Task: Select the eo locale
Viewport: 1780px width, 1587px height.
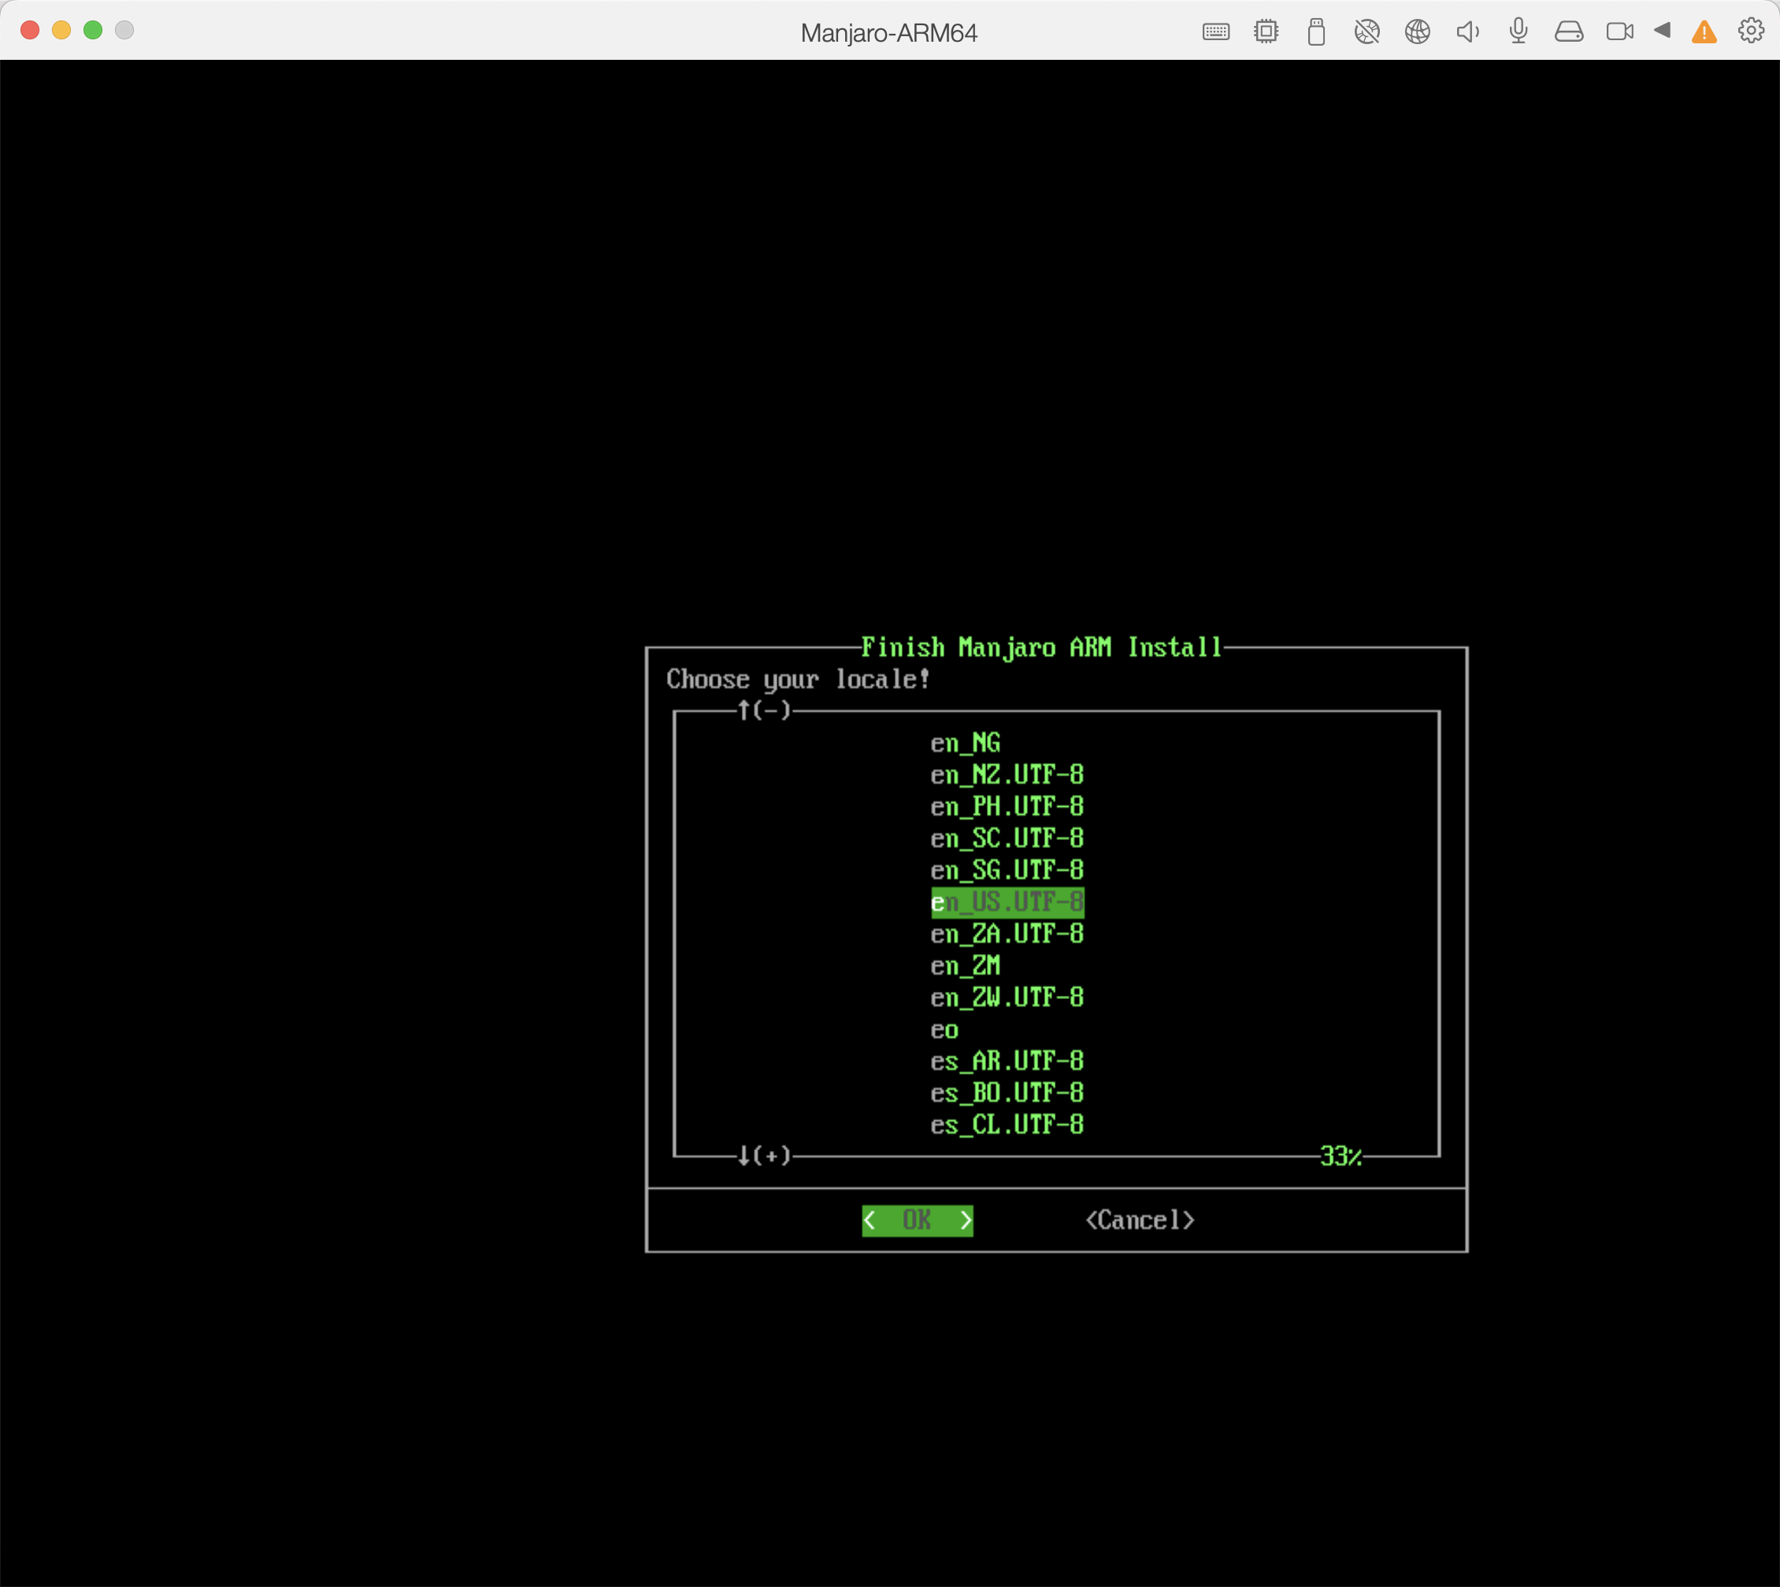Action: coord(944,1030)
